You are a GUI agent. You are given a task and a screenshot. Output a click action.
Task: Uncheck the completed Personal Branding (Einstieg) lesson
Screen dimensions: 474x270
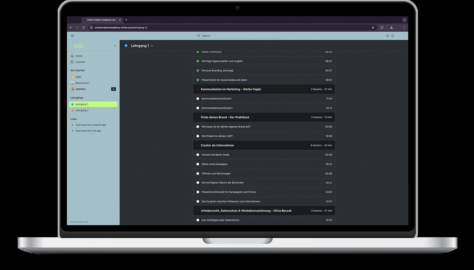point(198,71)
